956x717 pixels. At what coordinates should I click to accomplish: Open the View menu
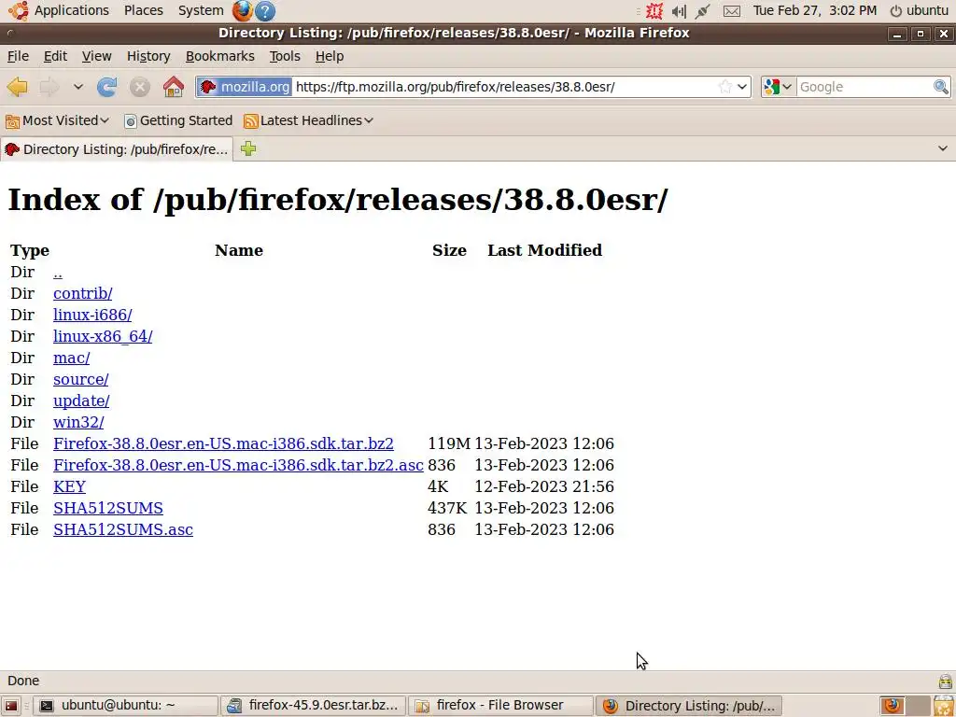pyautogui.click(x=96, y=56)
